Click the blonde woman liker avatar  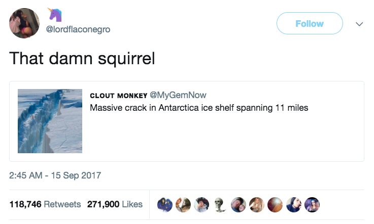(257, 204)
